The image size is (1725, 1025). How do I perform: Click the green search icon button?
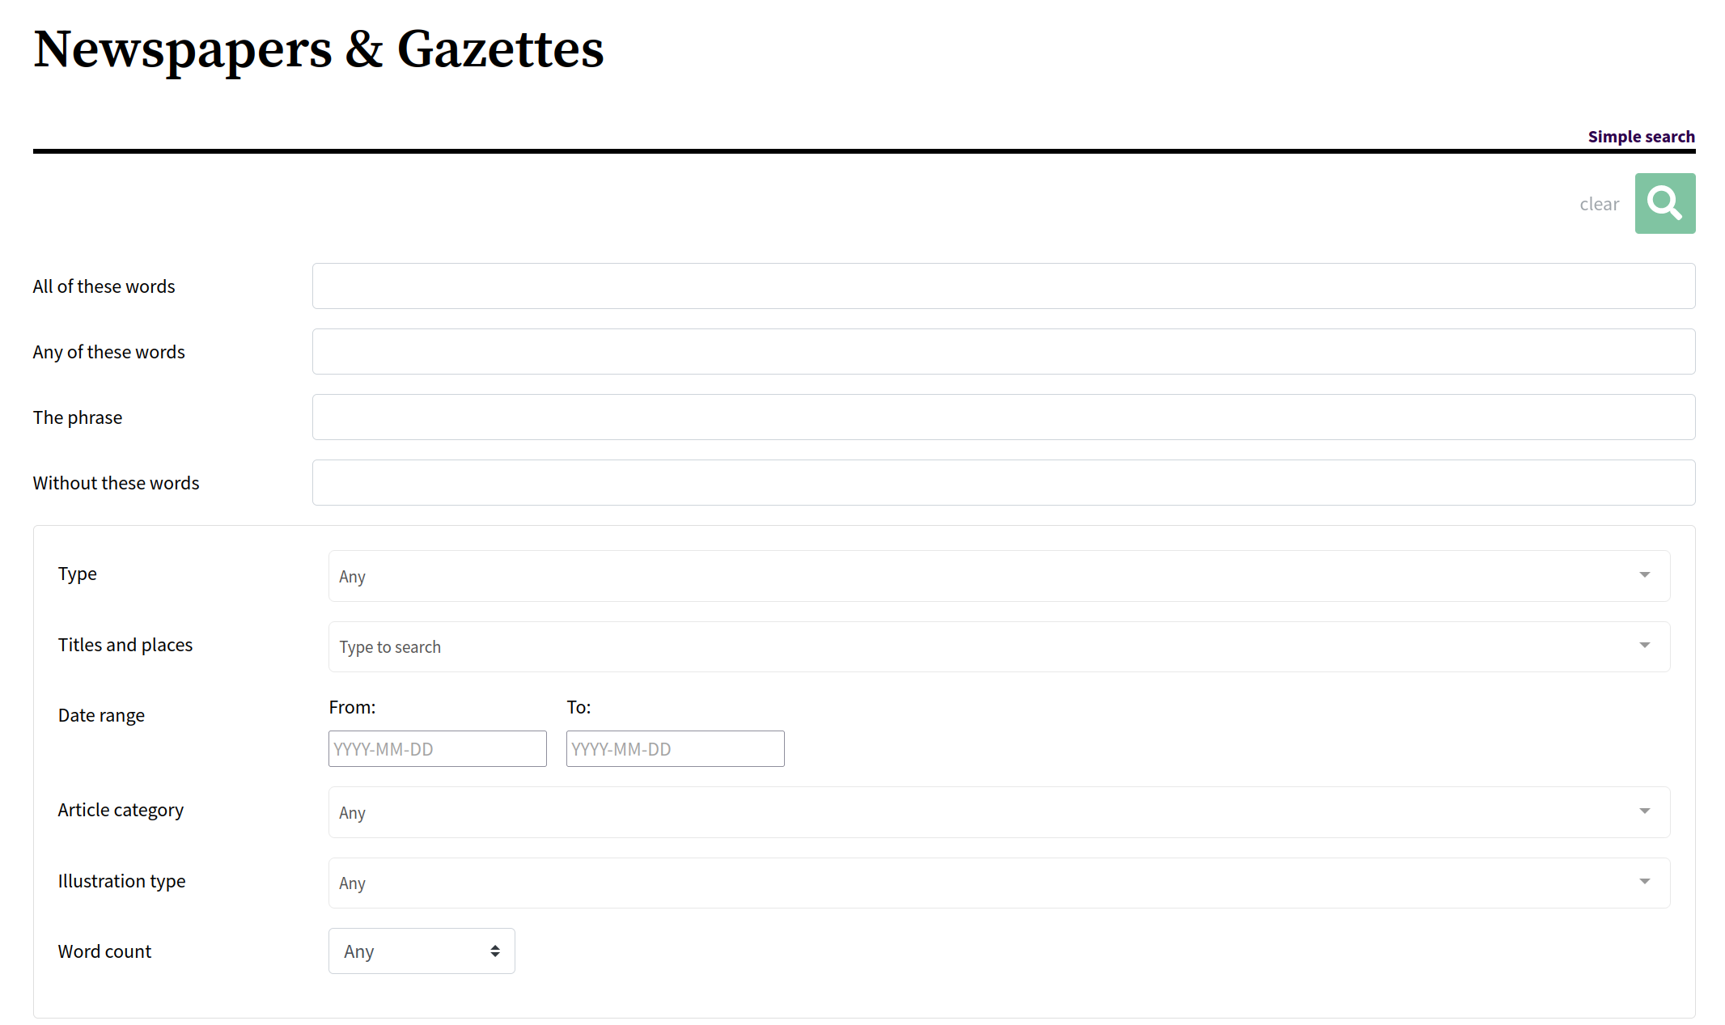1665,202
